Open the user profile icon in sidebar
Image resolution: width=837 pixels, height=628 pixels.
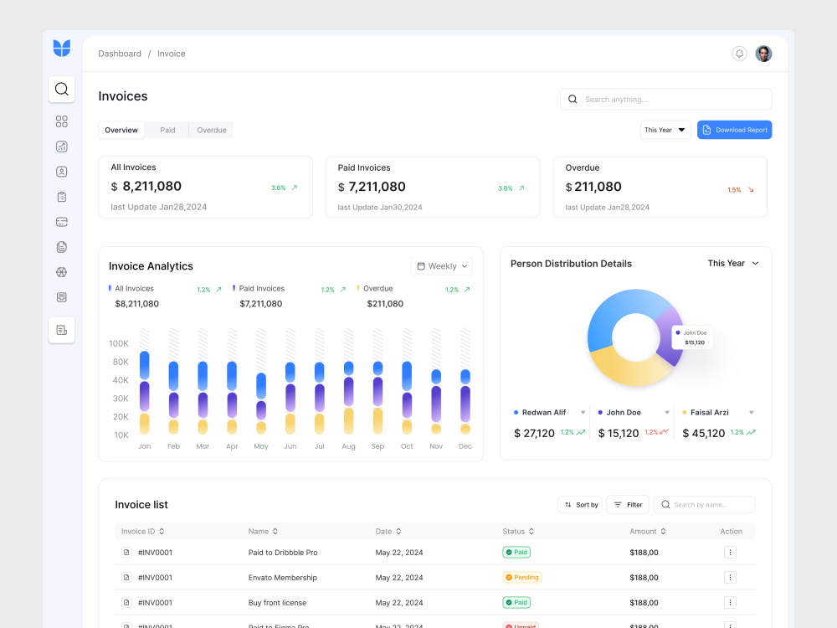62,172
